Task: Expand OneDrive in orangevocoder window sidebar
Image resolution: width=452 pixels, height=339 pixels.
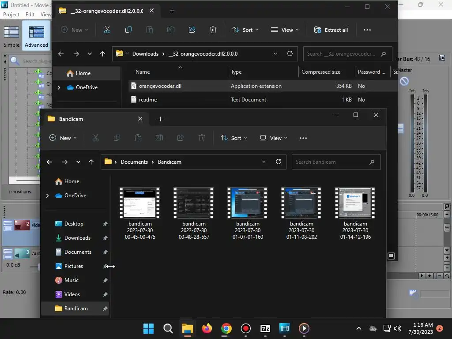Action: pos(59,87)
